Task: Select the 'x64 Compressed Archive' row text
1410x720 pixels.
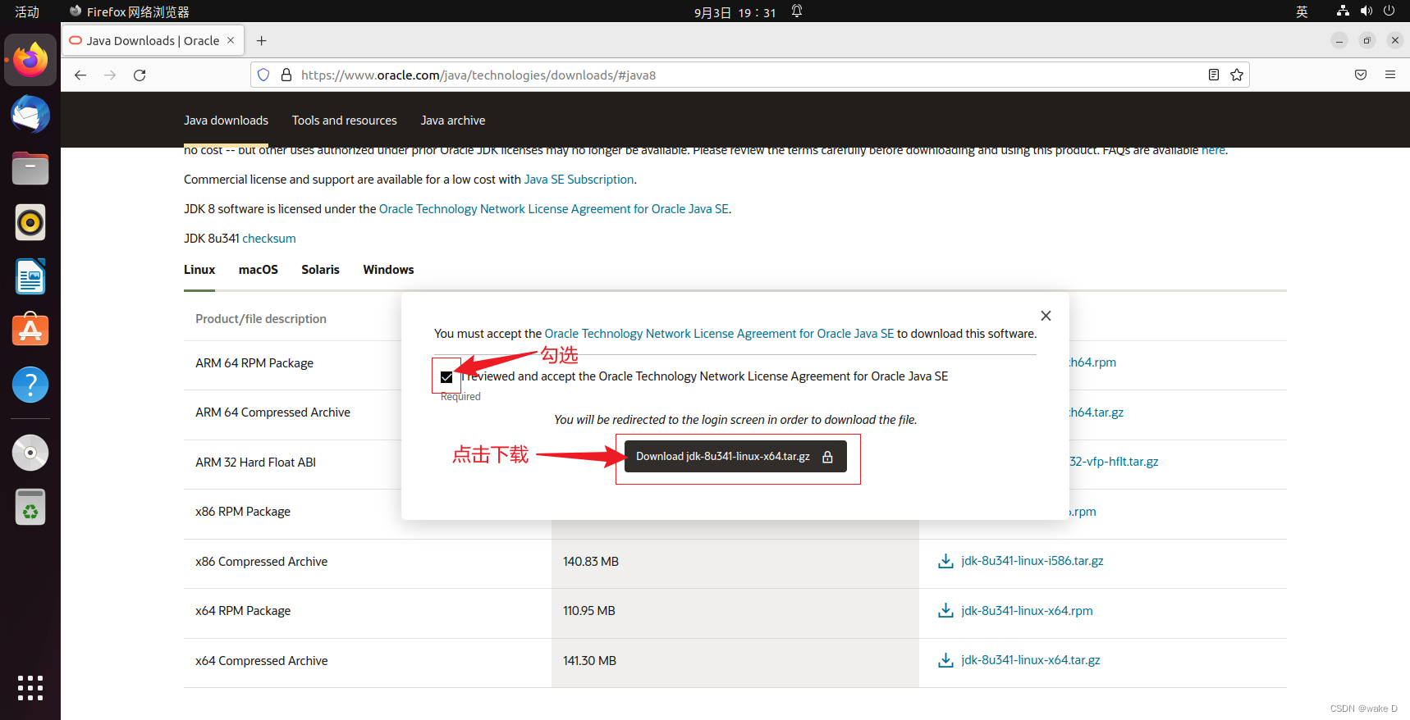Action: (261, 661)
